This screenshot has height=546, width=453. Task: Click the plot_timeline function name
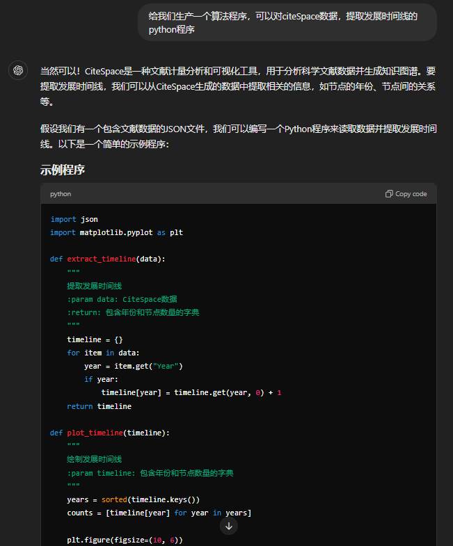click(x=95, y=433)
